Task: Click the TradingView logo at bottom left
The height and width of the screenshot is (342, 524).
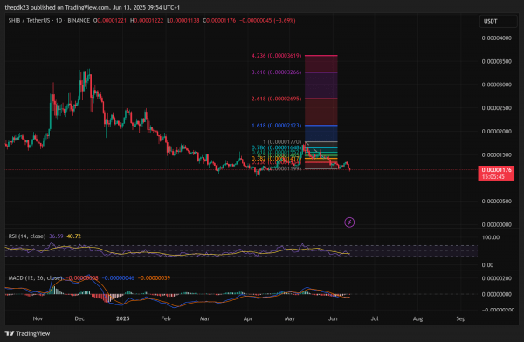Action: (x=27, y=333)
